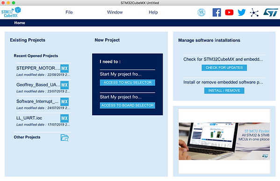Click 'Start My project fro...' above board selector
The image size is (280, 181).
pyautogui.click(x=121, y=97)
